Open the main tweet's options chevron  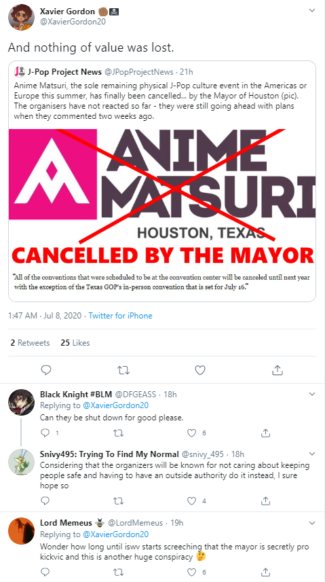312,10
